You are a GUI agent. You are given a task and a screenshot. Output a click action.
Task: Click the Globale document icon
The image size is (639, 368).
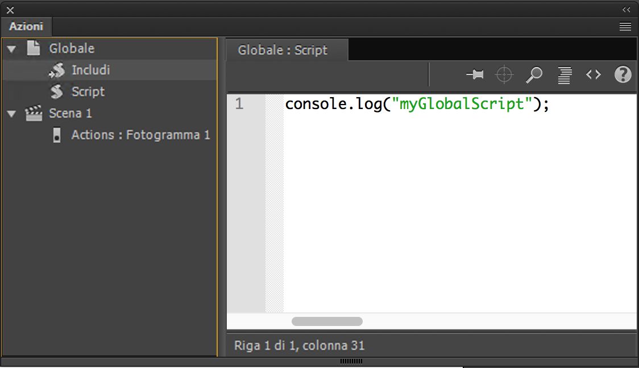pos(34,49)
